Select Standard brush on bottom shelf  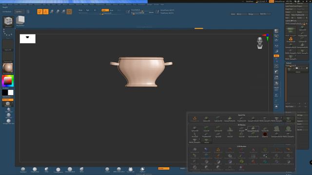click(x=23, y=170)
